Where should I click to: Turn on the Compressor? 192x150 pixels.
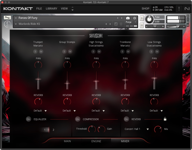pyautogui.click(x=78, y=119)
